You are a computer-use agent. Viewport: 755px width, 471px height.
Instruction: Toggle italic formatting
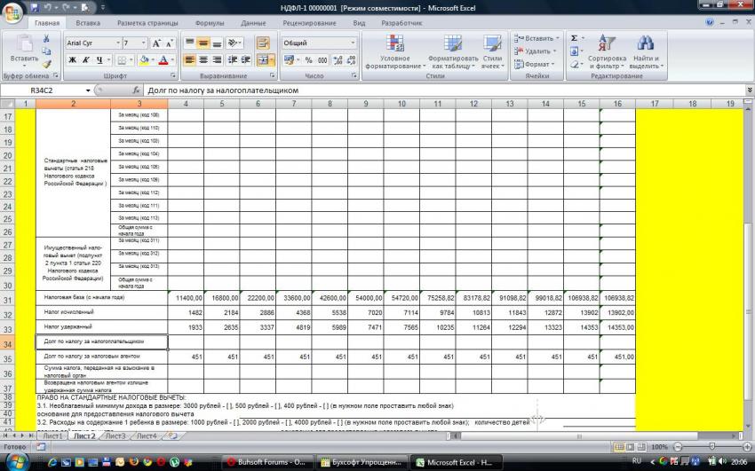pyautogui.click(x=86, y=60)
